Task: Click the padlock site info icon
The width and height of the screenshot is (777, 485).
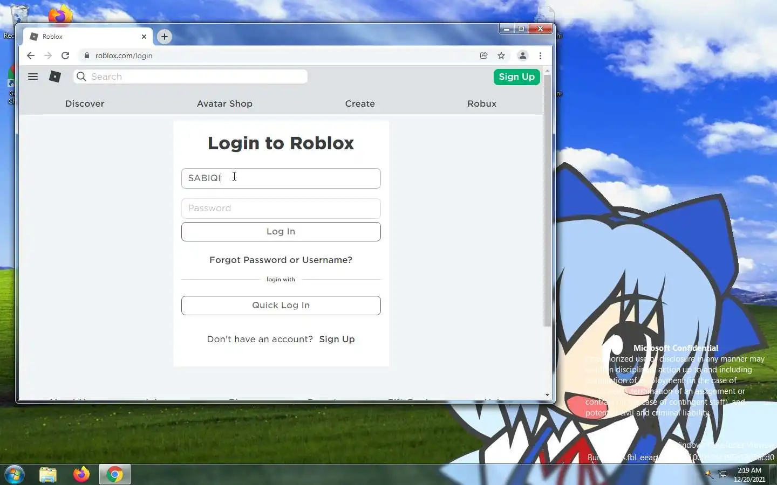Action: coord(87,56)
